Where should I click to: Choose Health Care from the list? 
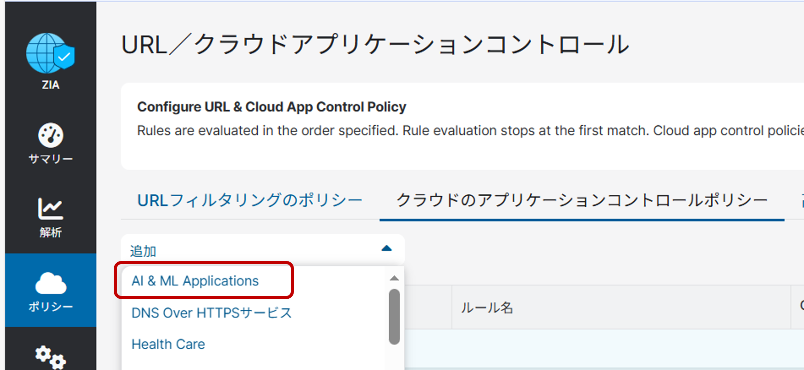coord(168,344)
